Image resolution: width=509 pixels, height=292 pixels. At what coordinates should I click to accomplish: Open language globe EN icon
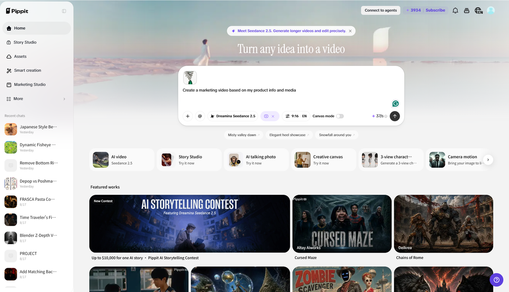pos(479,11)
